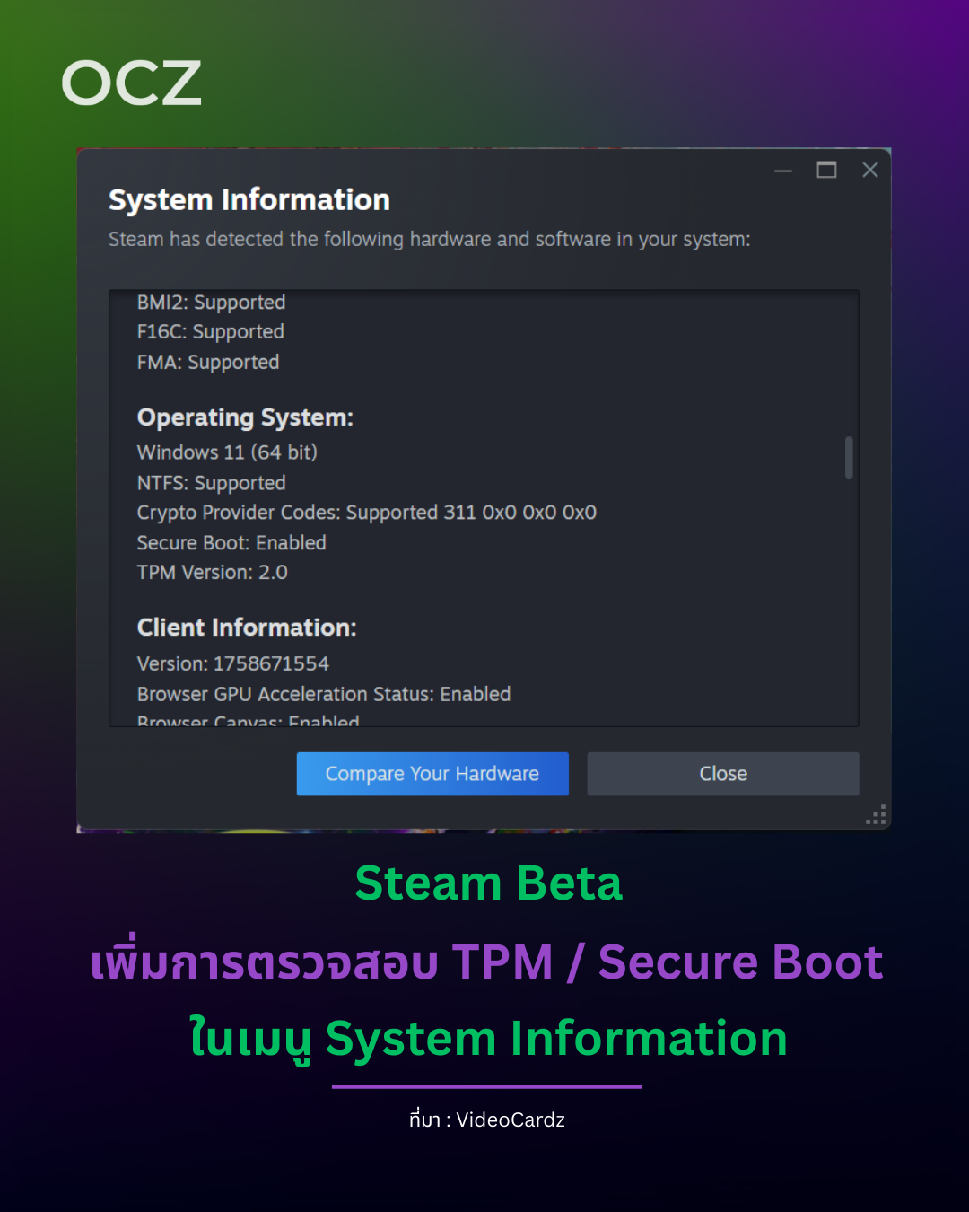Select the Crypto Provider Codes line
This screenshot has width=969, height=1212.
[x=366, y=513]
